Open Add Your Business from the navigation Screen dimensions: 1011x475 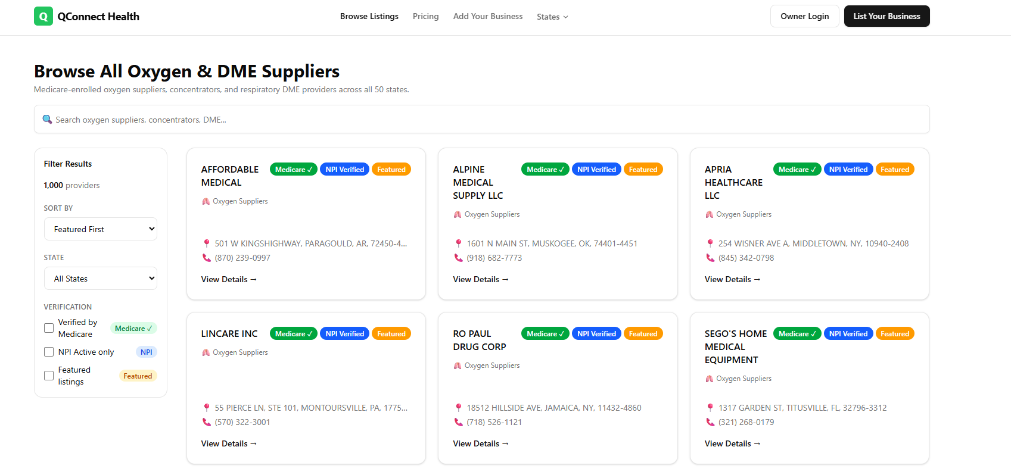(488, 16)
